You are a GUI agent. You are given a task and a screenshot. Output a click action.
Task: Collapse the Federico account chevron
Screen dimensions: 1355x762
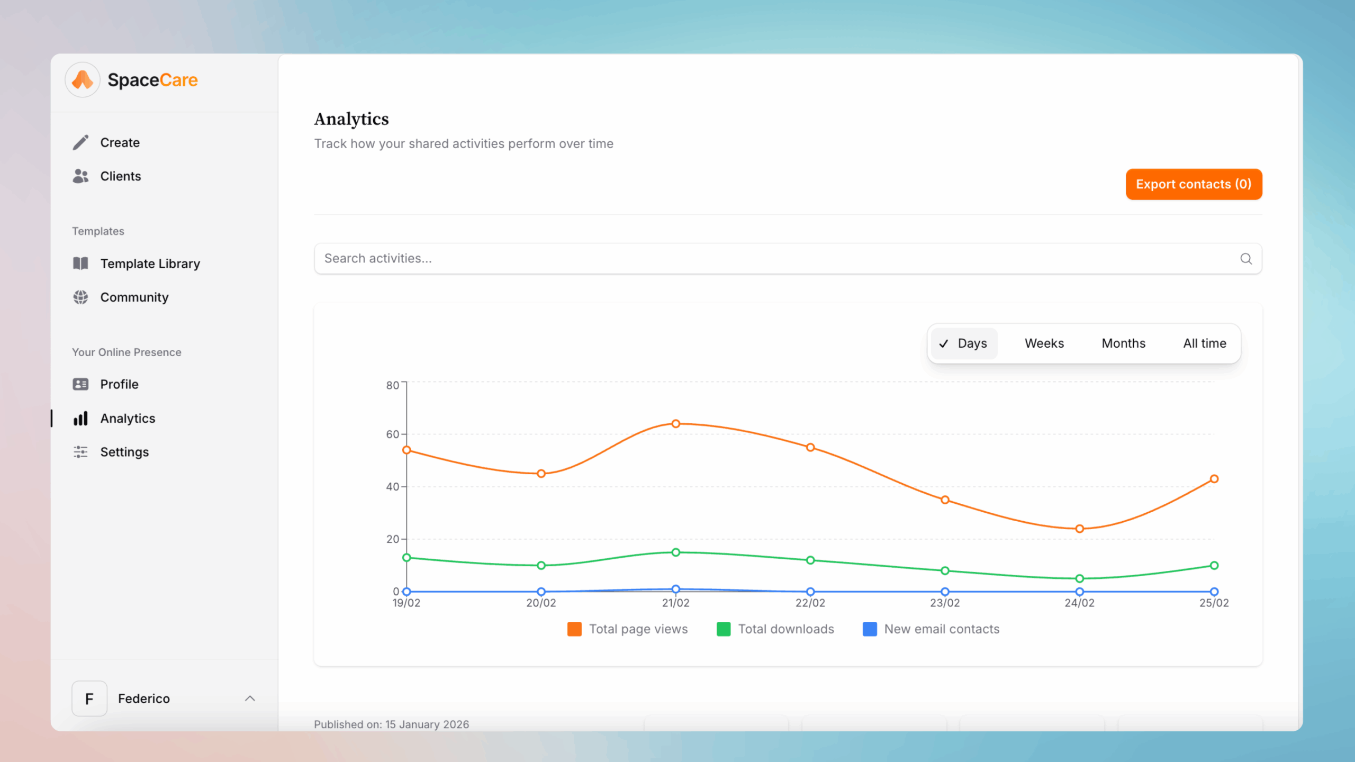point(250,698)
